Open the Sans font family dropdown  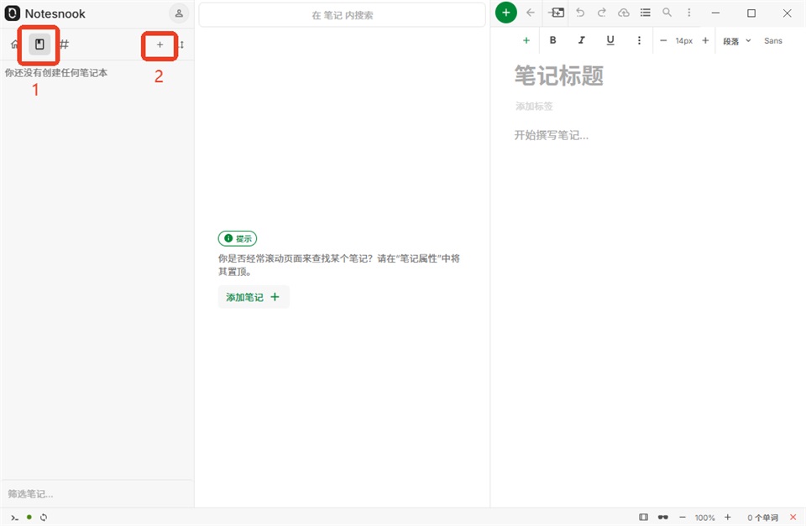click(x=772, y=40)
